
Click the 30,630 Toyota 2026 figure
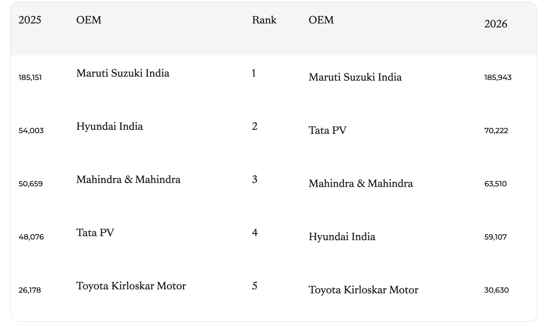pos(496,290)
